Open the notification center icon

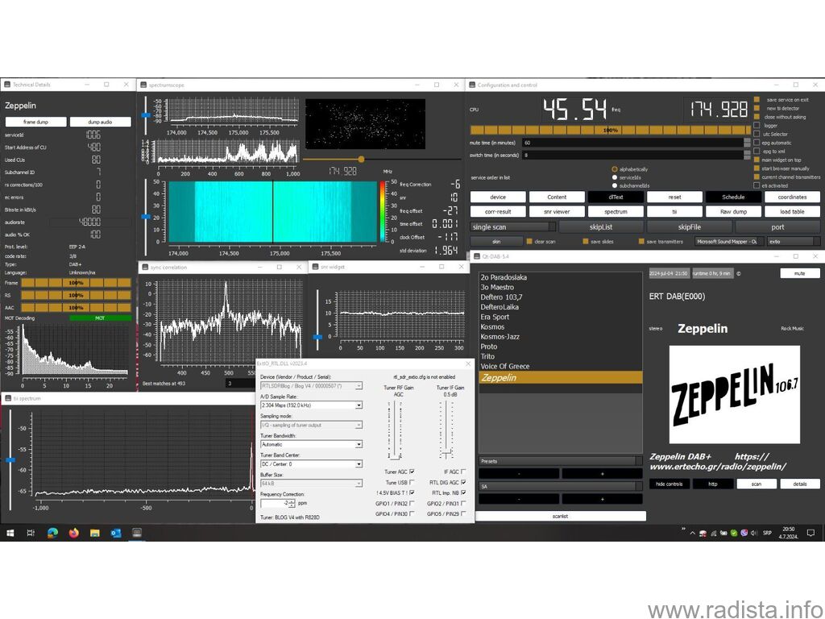810,533
